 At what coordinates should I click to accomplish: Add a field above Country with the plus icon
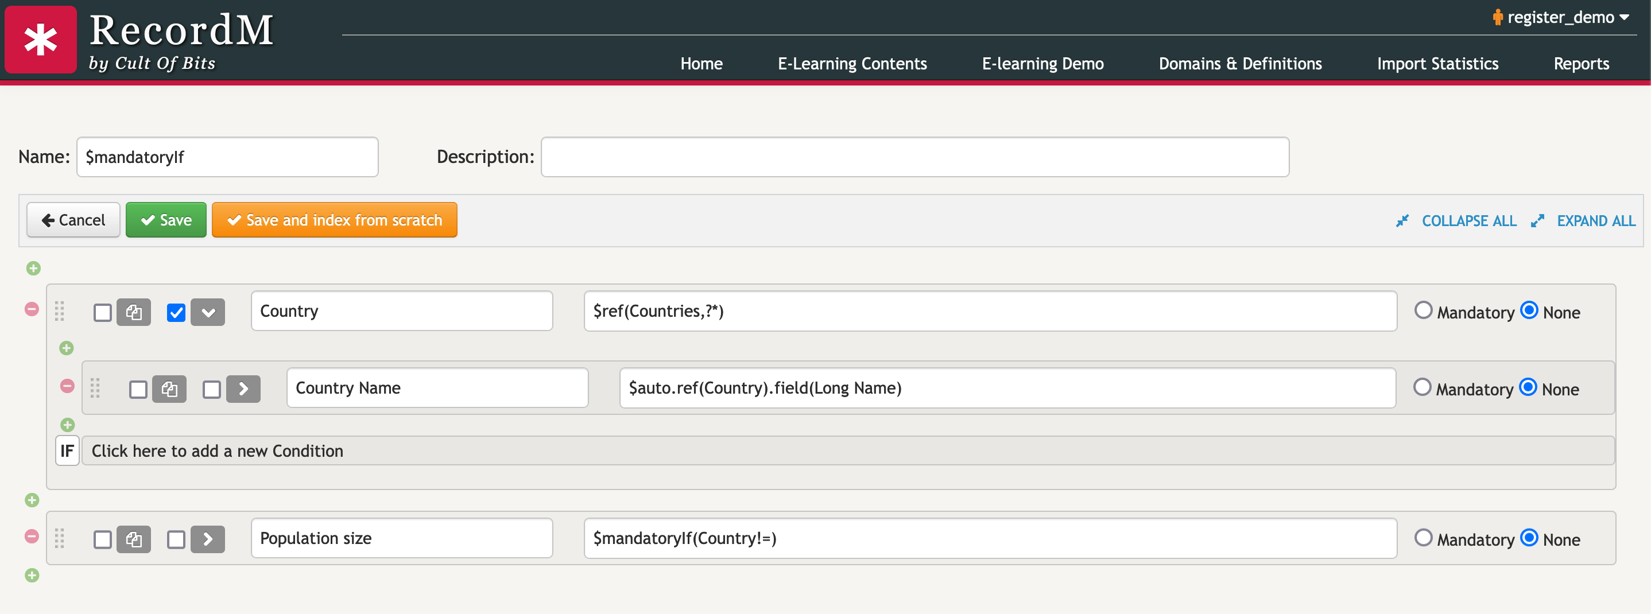point(33,268)
